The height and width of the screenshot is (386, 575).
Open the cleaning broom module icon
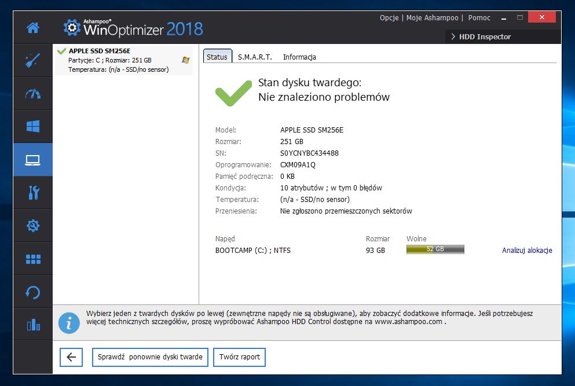33,61
